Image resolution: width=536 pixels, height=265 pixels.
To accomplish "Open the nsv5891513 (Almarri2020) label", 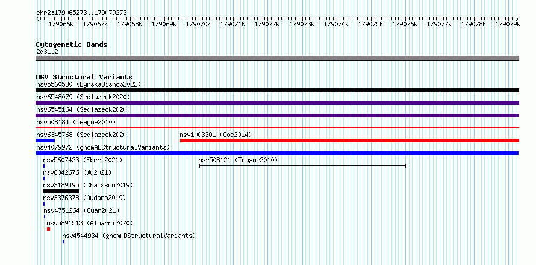I will click(x=90, y=223).
